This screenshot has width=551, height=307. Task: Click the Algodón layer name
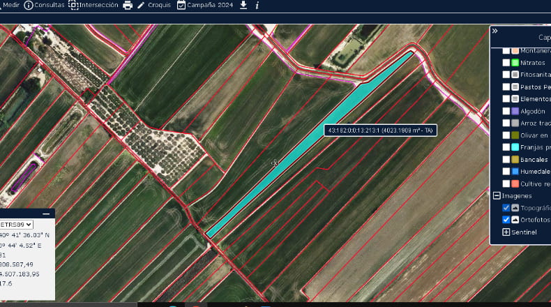[533, 111]
